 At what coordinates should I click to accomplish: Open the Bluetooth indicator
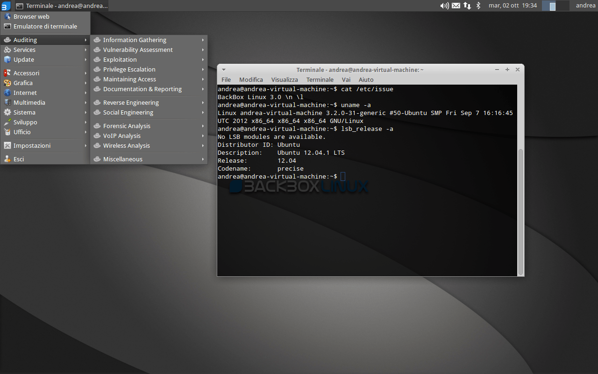[478, 6]
